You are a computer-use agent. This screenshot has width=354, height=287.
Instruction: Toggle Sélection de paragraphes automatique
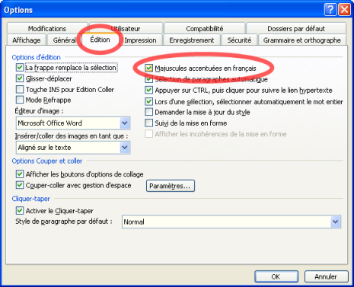pos(148,79)
